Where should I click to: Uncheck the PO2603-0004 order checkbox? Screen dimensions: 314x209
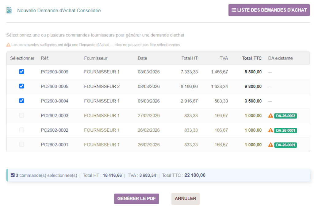tap(21, 101)
